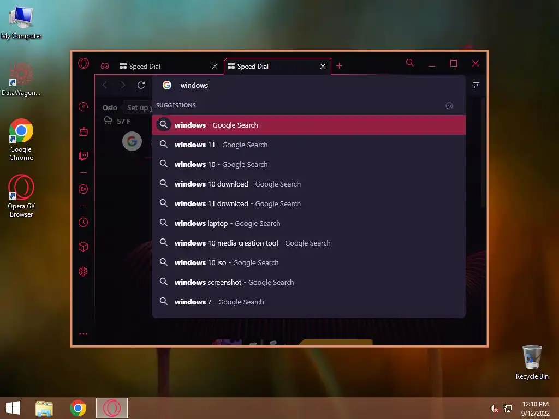This screenshot has height=419, width=559.
Task: Click the Google speed dial tile
Action: (132, 141)
